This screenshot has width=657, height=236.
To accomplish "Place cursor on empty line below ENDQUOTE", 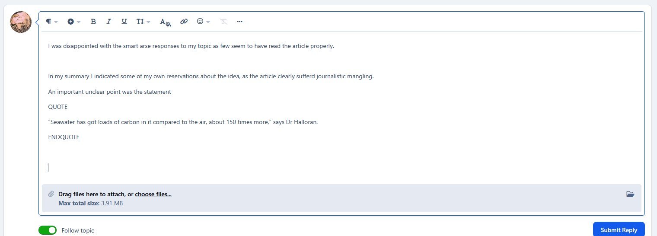I will pos(173,167).
